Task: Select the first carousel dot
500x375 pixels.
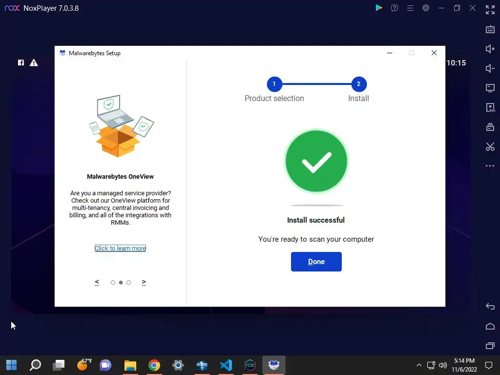Action: tap(113, 283)
